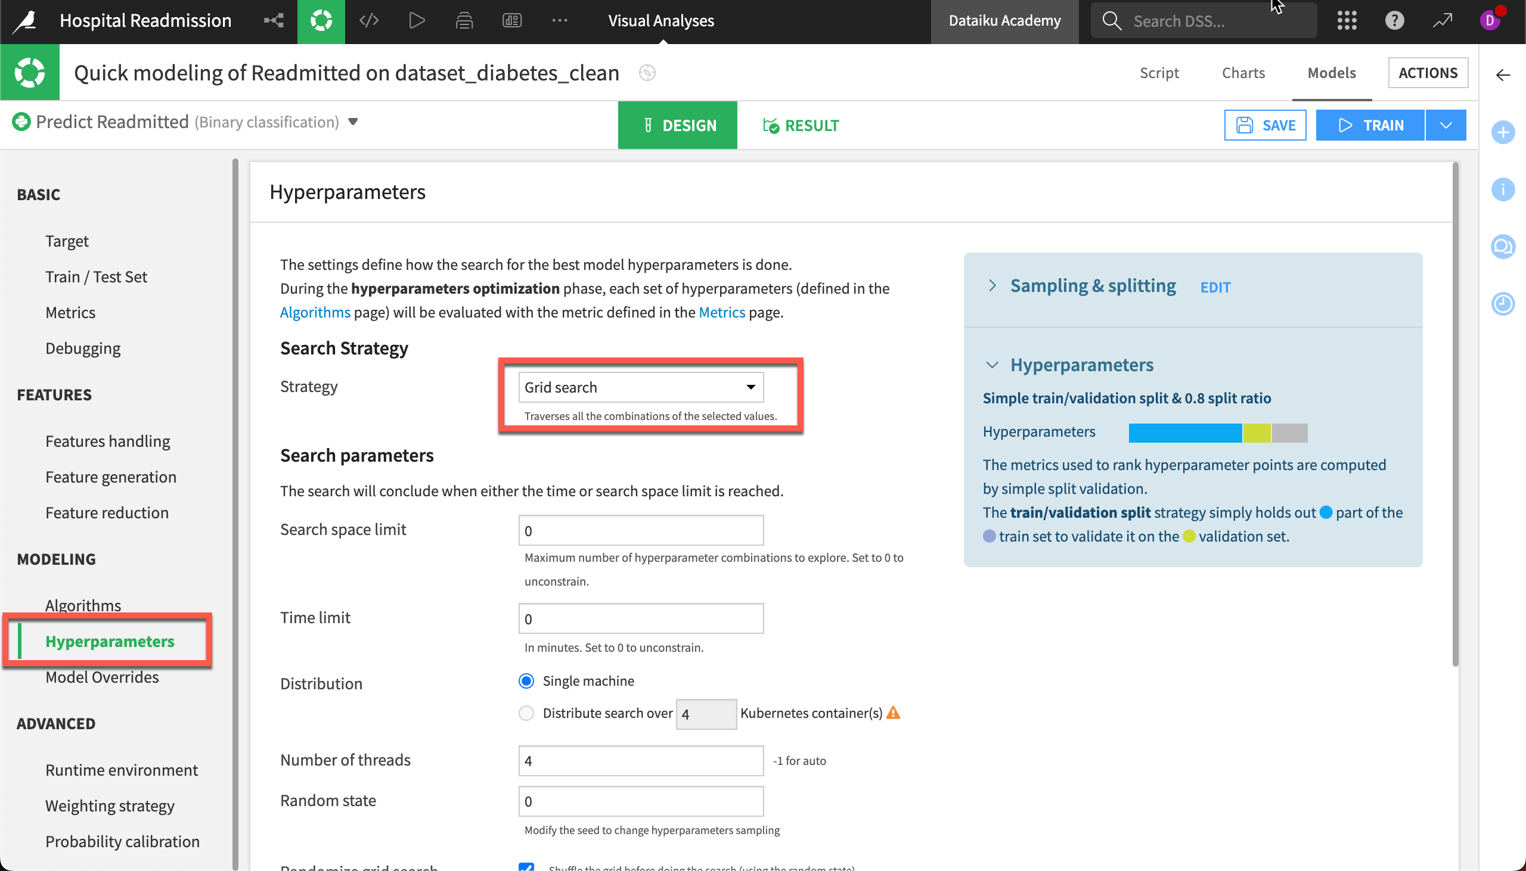
Task: Toggle the Randomize grid search checkbox
Action: tap(526, 867)
